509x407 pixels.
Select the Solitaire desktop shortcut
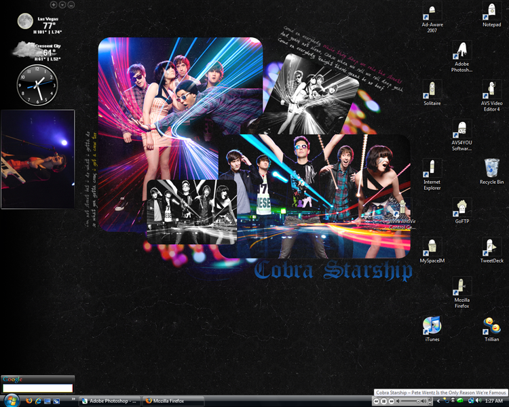tap(432, 94)
